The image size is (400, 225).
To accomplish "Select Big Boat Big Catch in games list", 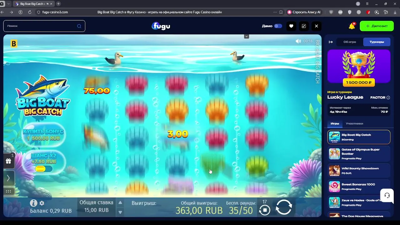I will tap(359, 137).
